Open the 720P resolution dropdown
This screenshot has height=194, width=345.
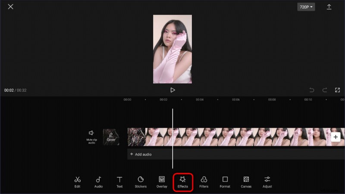coord(306,7)
